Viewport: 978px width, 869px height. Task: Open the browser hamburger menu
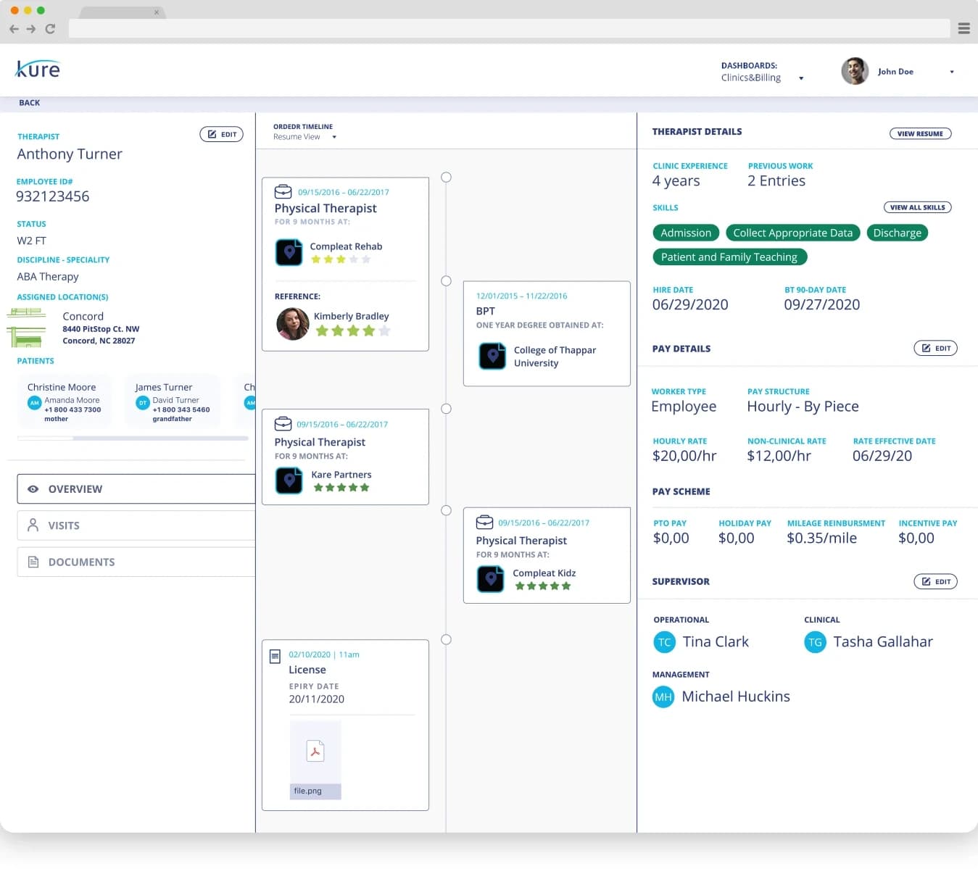(x=964, y=28)
